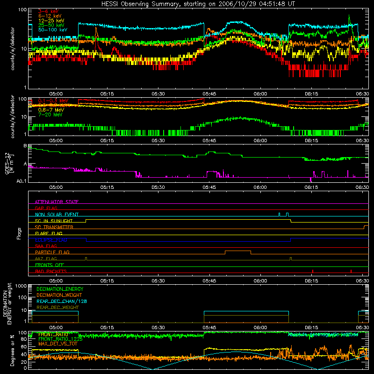Select the REAR_DEC_CHAN/128 legend entry
Image resolution: width=374 pixels, height=374 pixels.
click(x=62, y=301)
